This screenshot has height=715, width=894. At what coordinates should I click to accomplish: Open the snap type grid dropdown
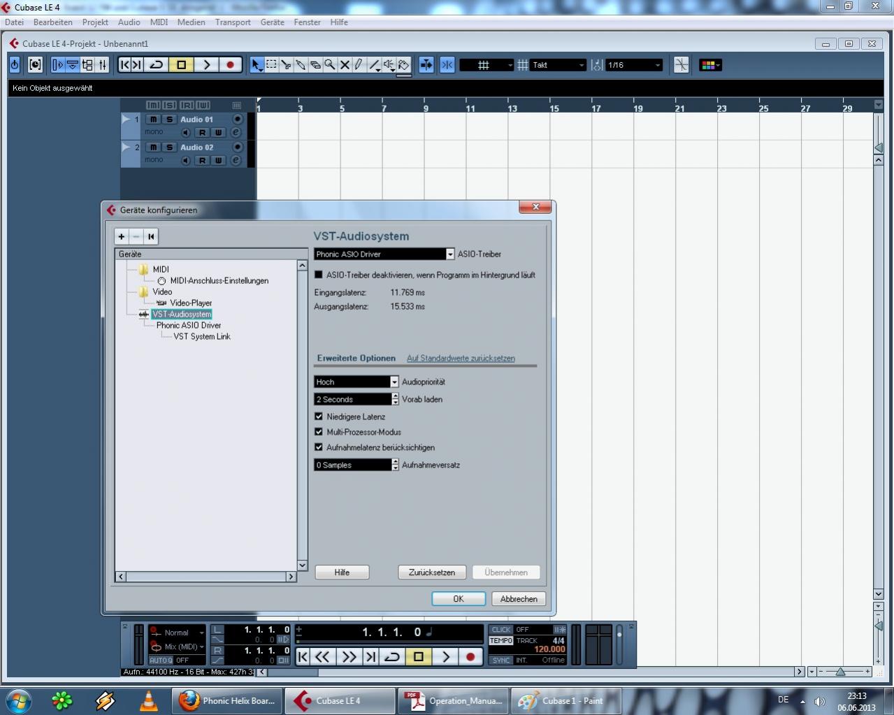[x=486, y=65]
